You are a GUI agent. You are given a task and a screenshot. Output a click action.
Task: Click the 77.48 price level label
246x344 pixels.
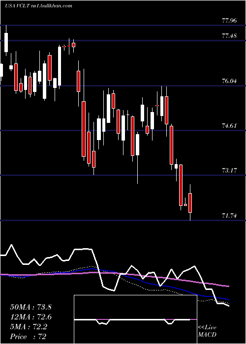(230, 35)
